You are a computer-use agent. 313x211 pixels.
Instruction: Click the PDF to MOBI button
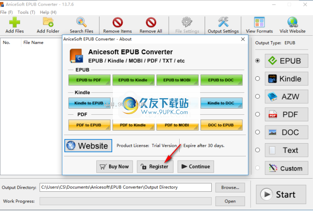[x=177, y=125]
